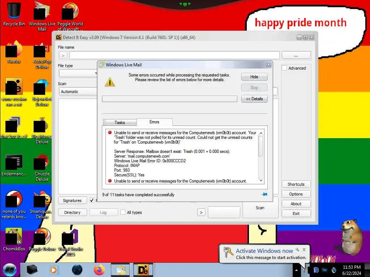
Task: Click the Directory button
Action: pos(72,212)
